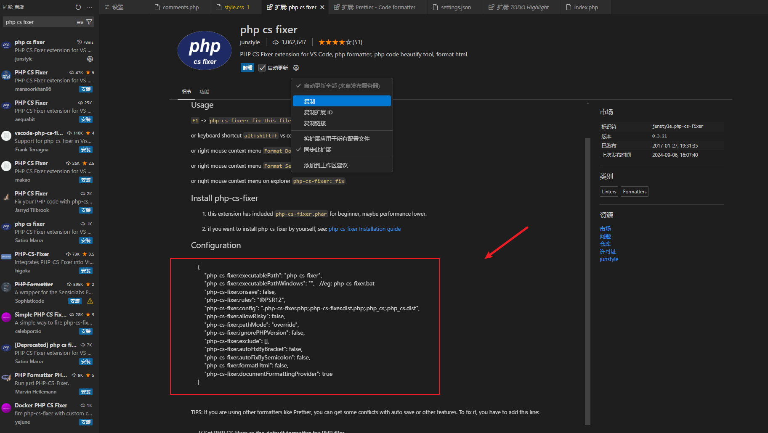
Task: Select the Linters category tag
Action: coord(609,192)
